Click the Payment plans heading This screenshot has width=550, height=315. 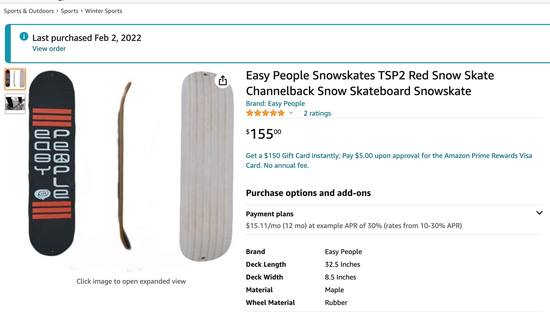tap(270, 214)
